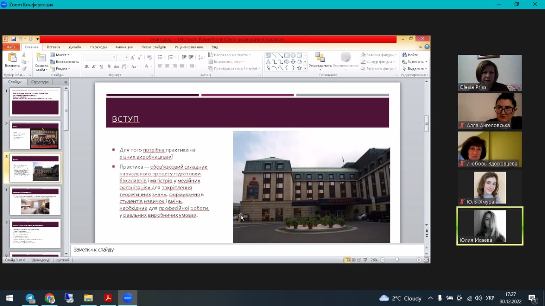Select the star shape in shapes gallery
The width and height of the screenshot is (545, 306).
(299, 68)
